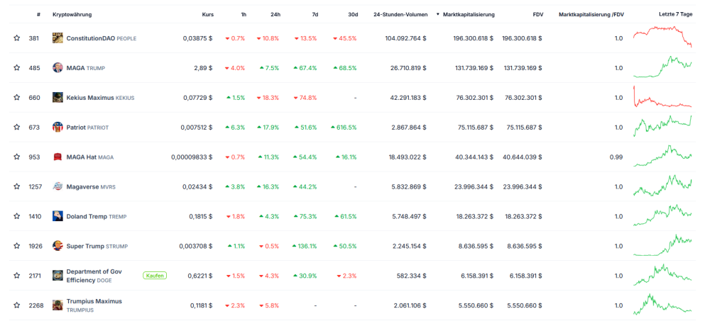Open the Super Trump STRUMP page
727x321 pixels.
(x=97, y=246)
